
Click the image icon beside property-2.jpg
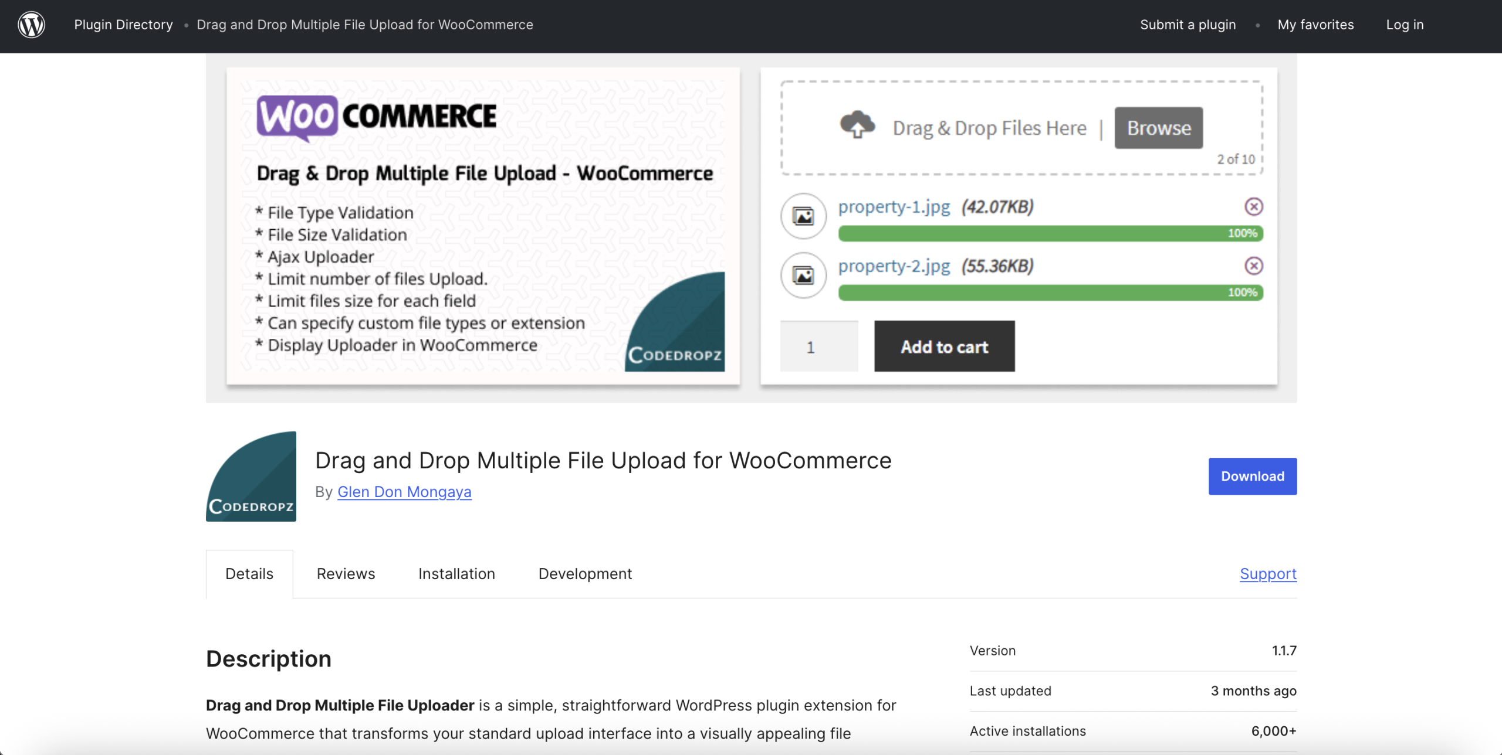803,275
